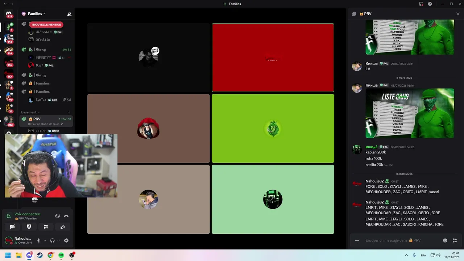This screenshot has height=261, width=464.
Task: Expand the Families server dropdown menu
Action: [x=37, y=14]
